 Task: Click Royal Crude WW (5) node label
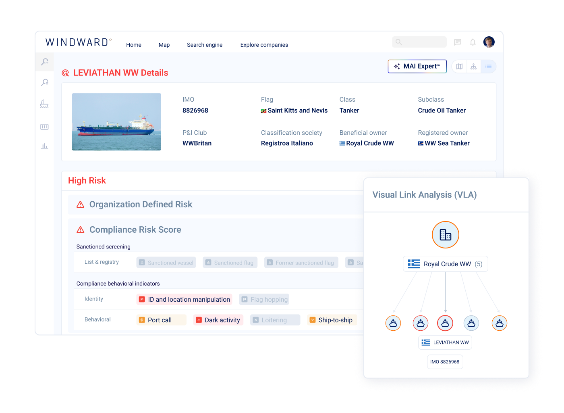pos(446,264)
